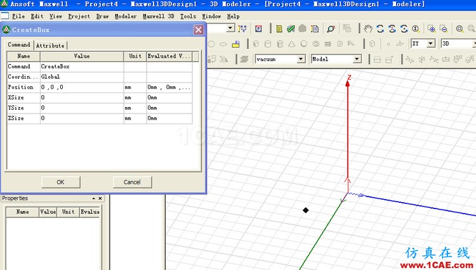Click the Draw Torus icon
The height and width of the screenshot is (270, 476).
click(315, 44)
